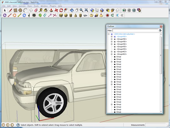Select the <2005 chevrolet suburban> tree entry

coord(124,34)
